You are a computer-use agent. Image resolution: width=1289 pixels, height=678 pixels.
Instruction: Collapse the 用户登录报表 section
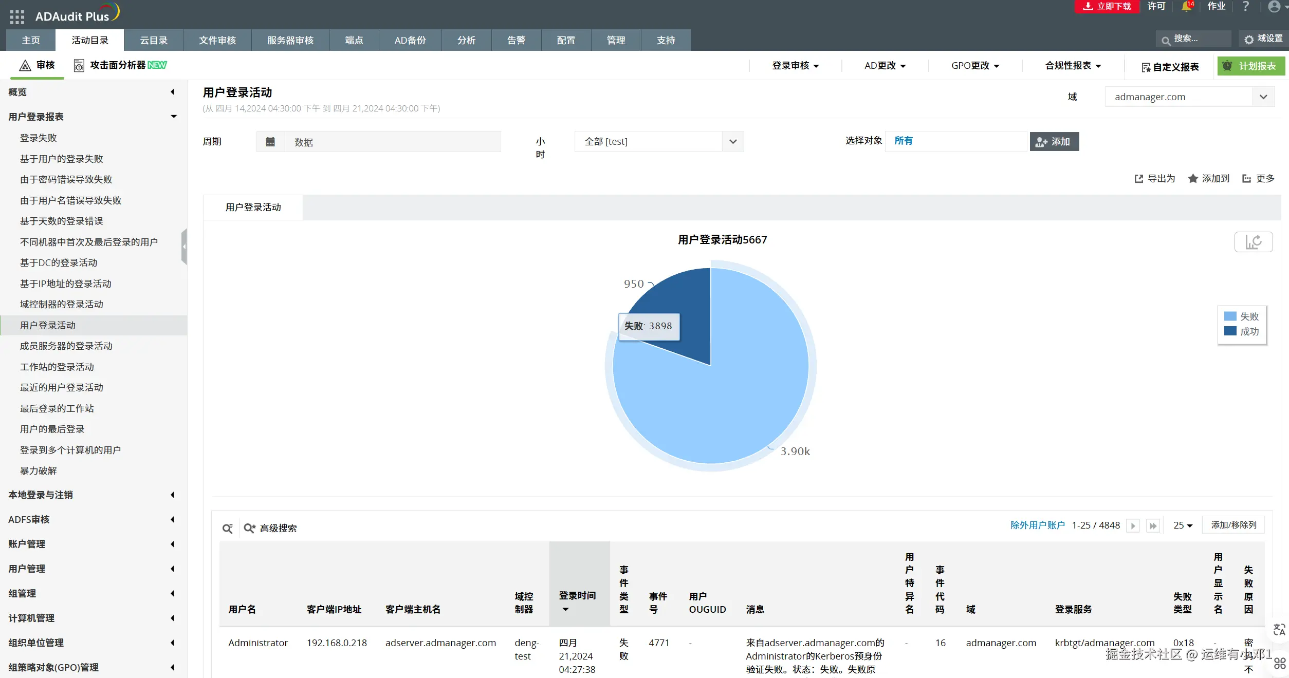[174, 117]
